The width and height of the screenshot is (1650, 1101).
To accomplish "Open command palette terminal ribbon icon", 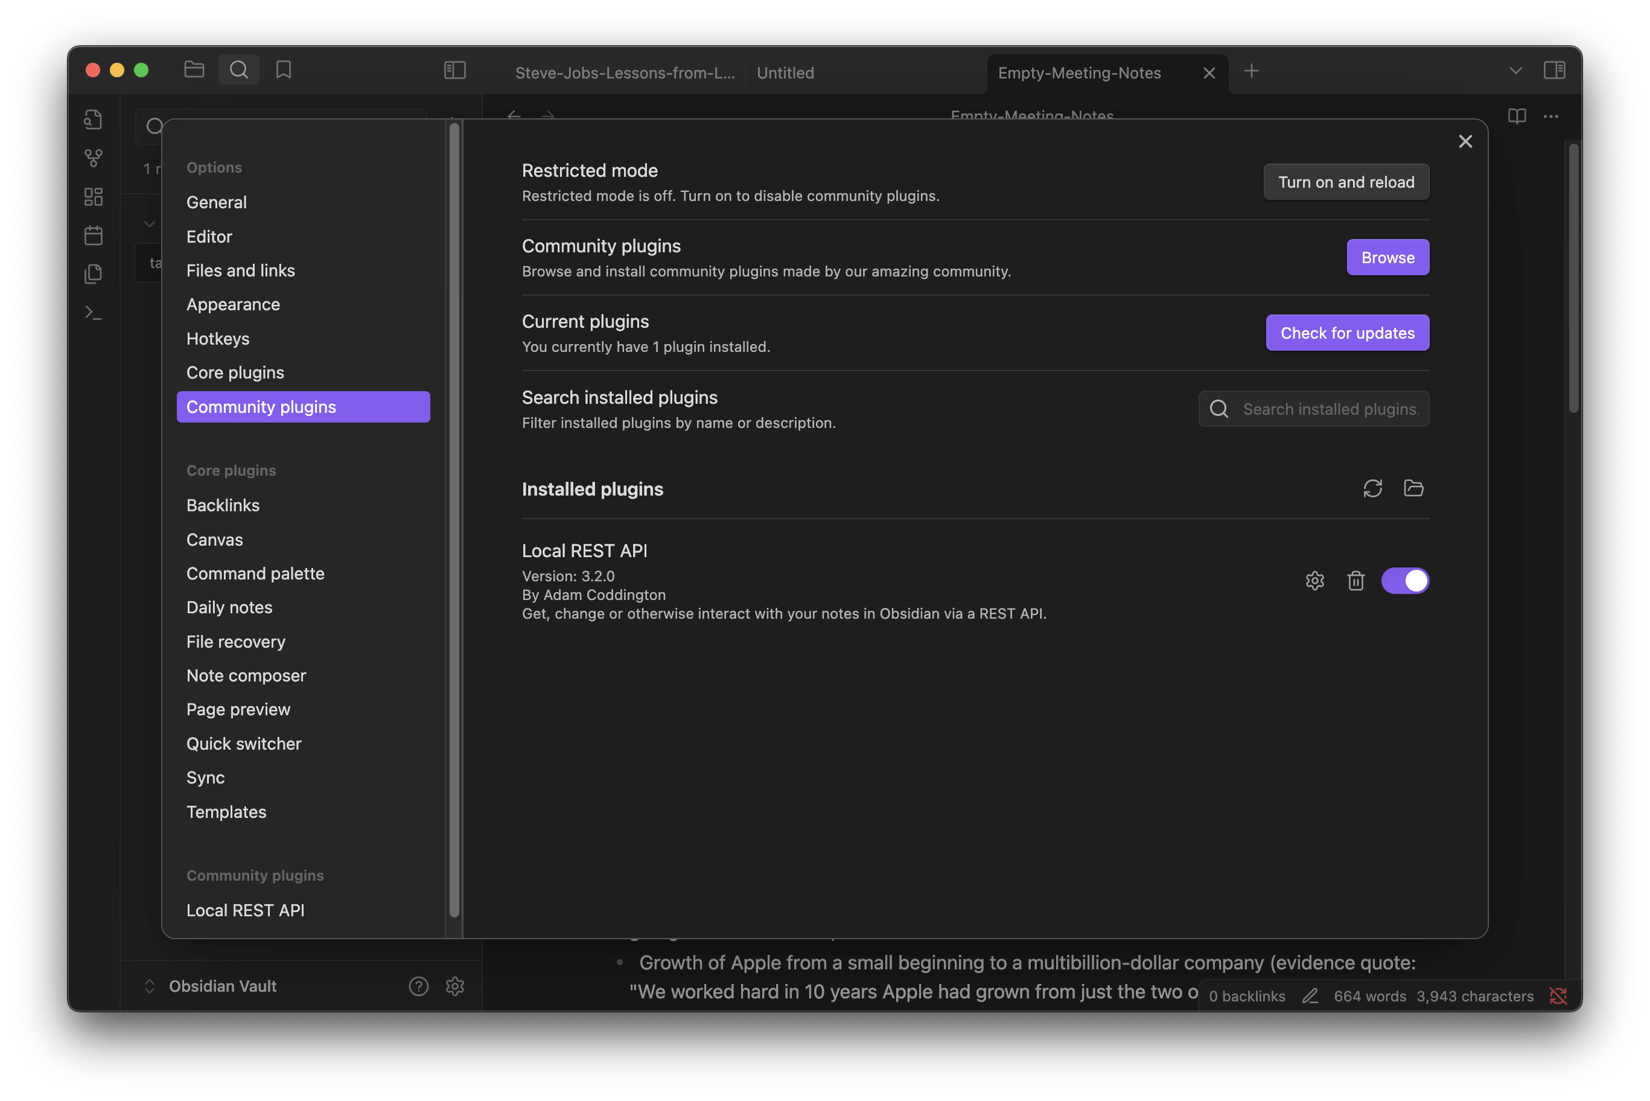I will click(94, 313).
